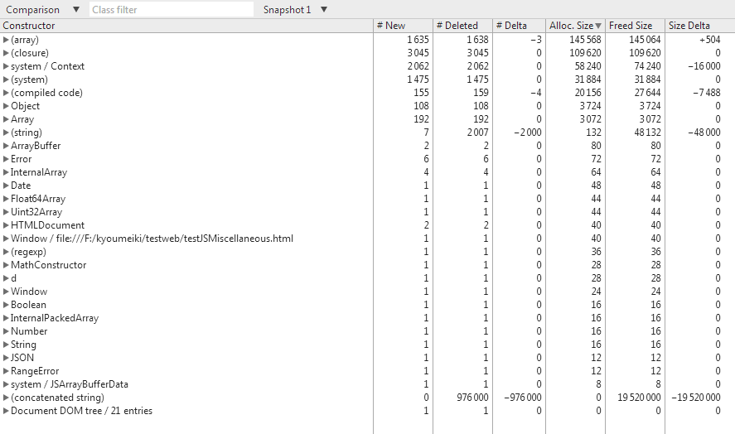Expand the (regexp) row
This screenshot has height=434, width=735.
coord(6,252)
